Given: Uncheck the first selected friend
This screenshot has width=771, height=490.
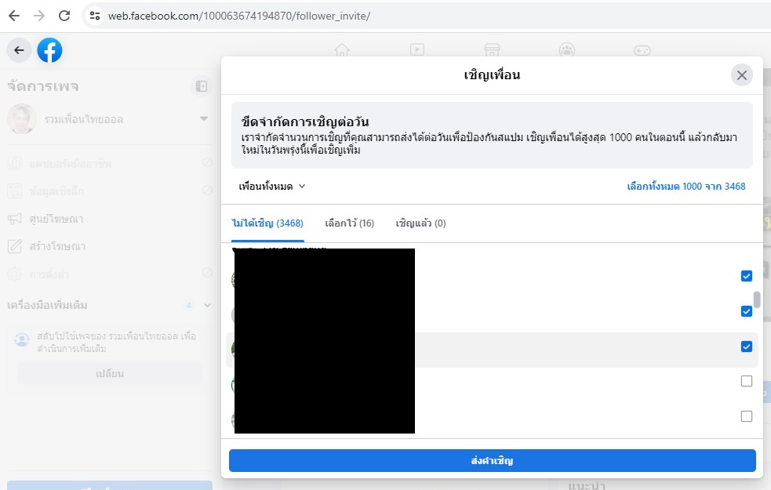Looking at the screenshot, I should pyautogui.click(x=746, y=275).
